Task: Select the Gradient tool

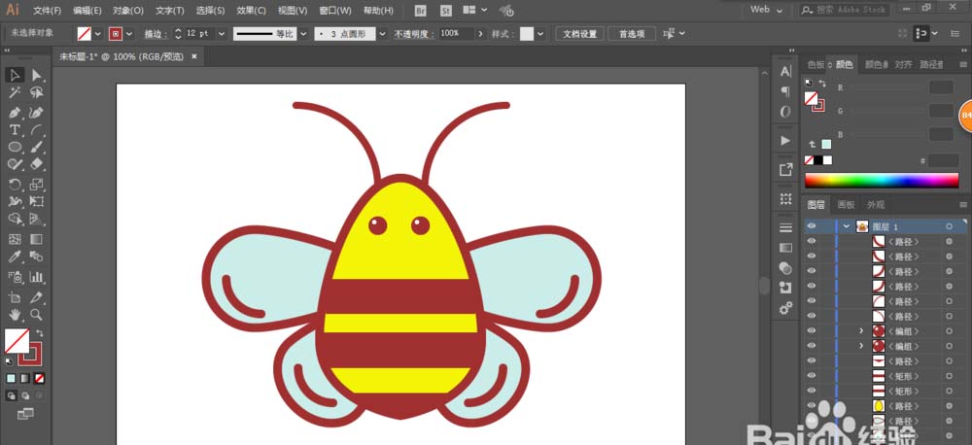Action: point(37,239)
